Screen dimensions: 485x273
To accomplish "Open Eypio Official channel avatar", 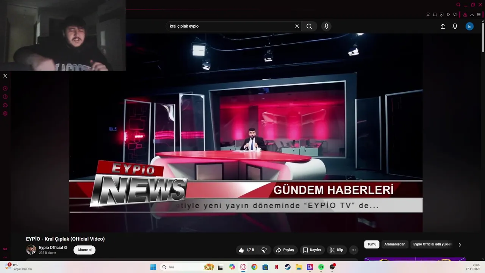I will click(x=31, y=249).
